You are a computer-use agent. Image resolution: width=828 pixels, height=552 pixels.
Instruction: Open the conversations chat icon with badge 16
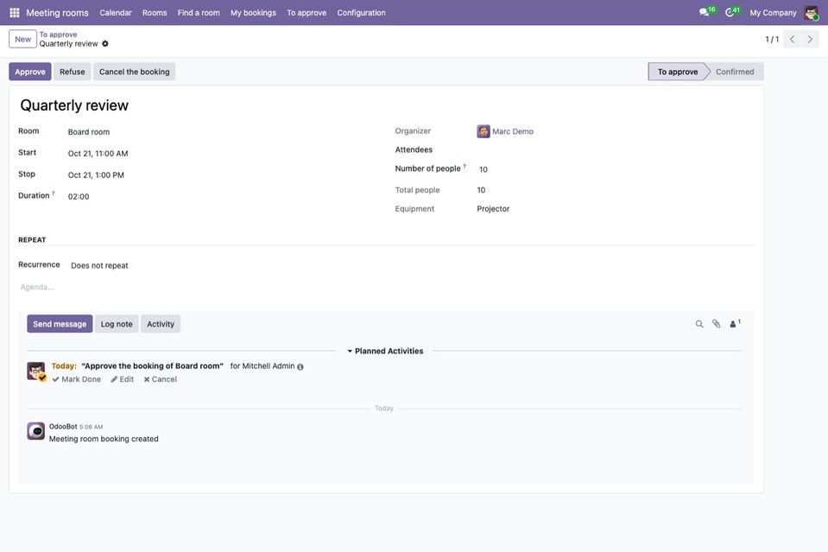pyautogui.click(x=706, y=11)
